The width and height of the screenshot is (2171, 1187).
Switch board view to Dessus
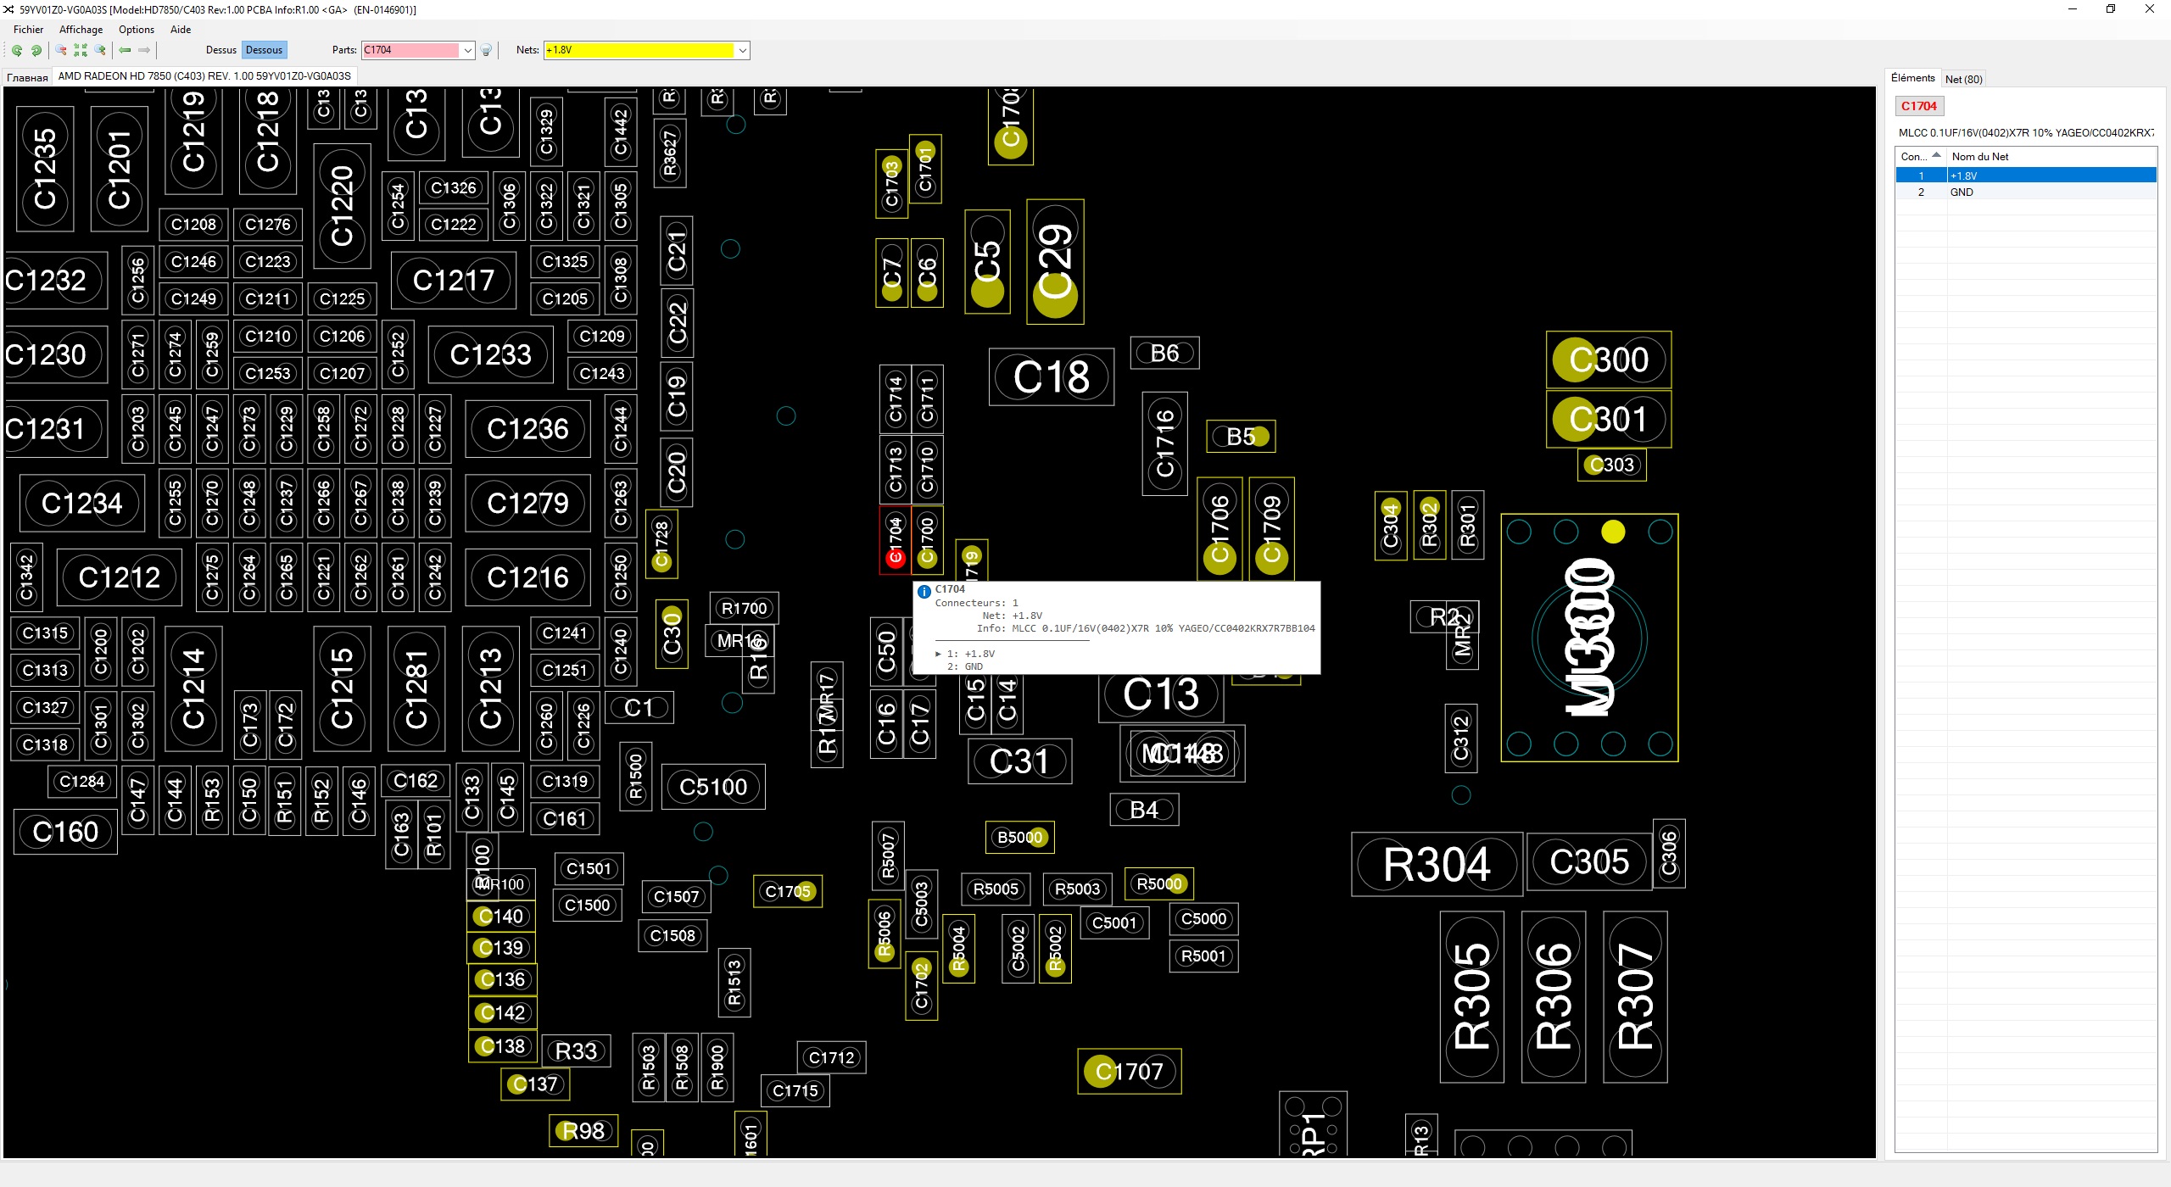220,50
